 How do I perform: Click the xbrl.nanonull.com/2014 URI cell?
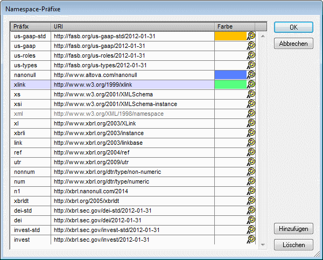point(132,191)
